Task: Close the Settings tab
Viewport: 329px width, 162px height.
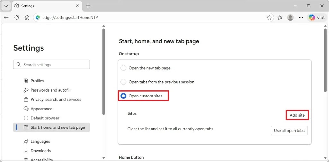Action: pos(77,6)
